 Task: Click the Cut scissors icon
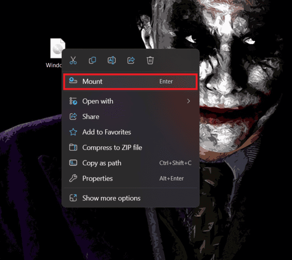pos(73,60)
